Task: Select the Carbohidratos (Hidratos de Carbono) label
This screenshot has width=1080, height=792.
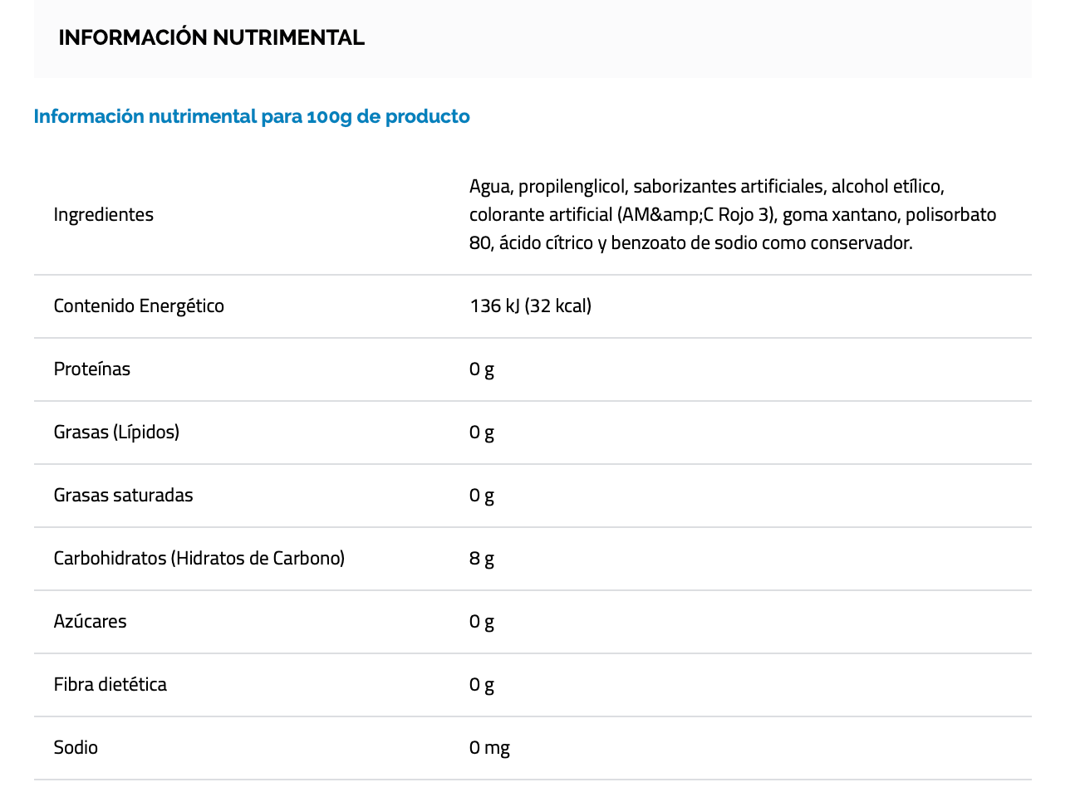Action: (199, 558)
